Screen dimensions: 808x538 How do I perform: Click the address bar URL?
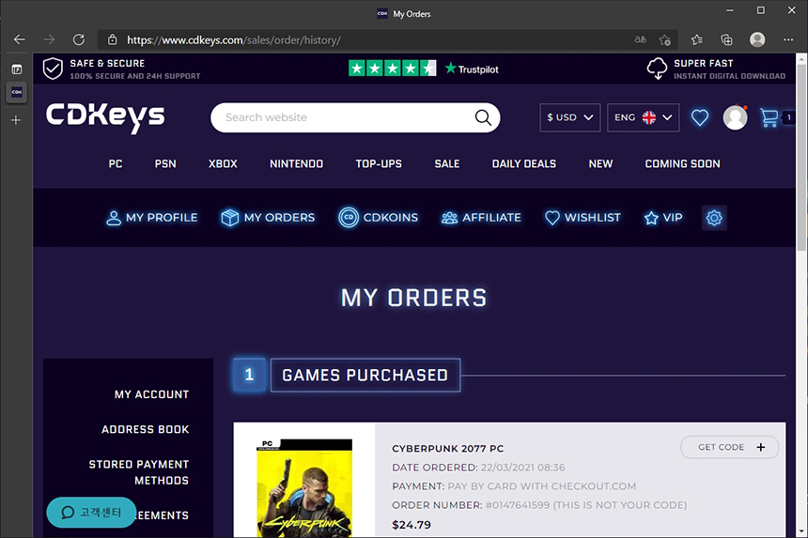click(x=234, y=39)
